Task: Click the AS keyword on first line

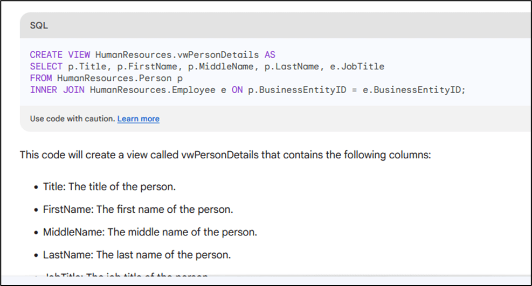Action: 270,55
